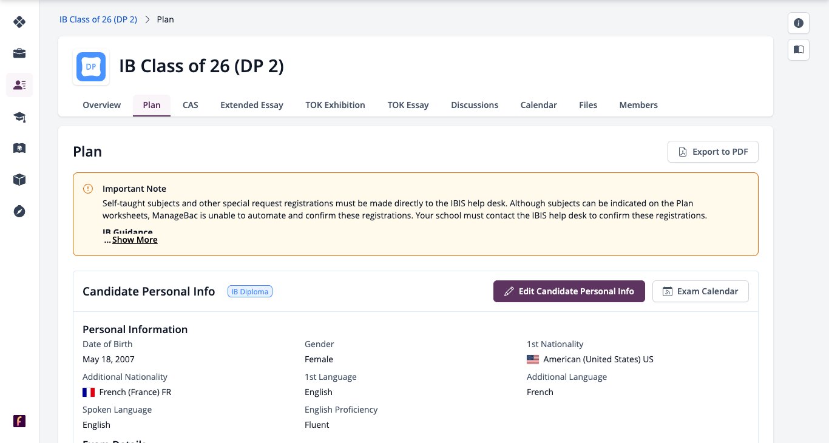
Task: Click the blue DP class avatar
Action: (91, 67)
